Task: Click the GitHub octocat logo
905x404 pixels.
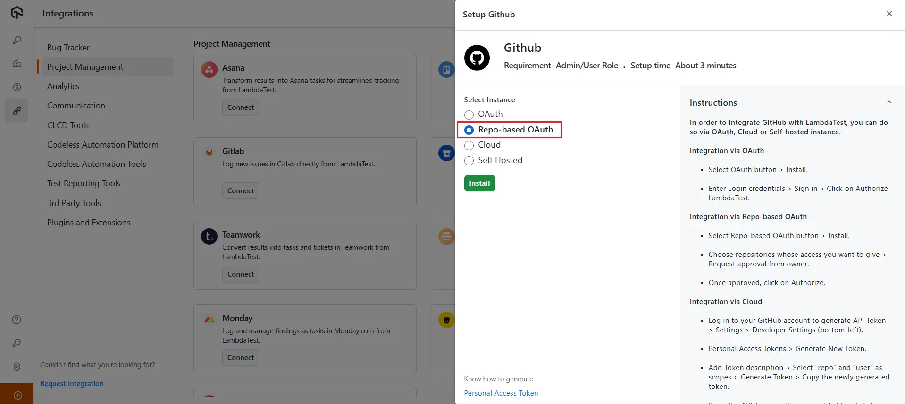Action: click(477, 58)
